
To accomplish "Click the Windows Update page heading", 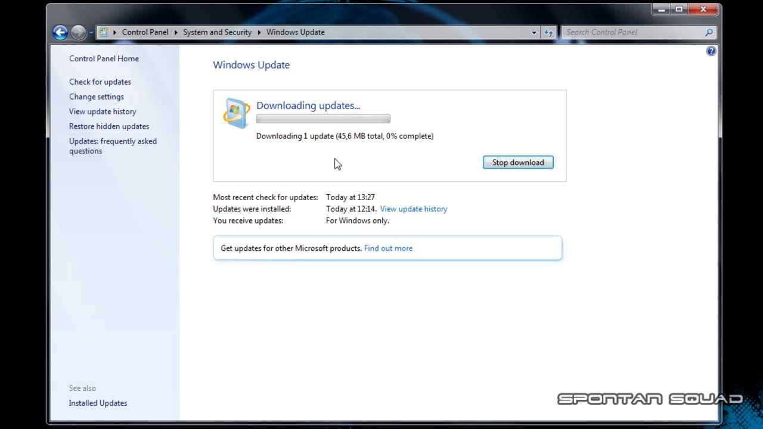I will (252, 65).
